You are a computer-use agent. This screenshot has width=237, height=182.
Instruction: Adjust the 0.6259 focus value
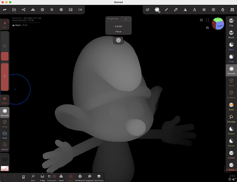point(118,26)
